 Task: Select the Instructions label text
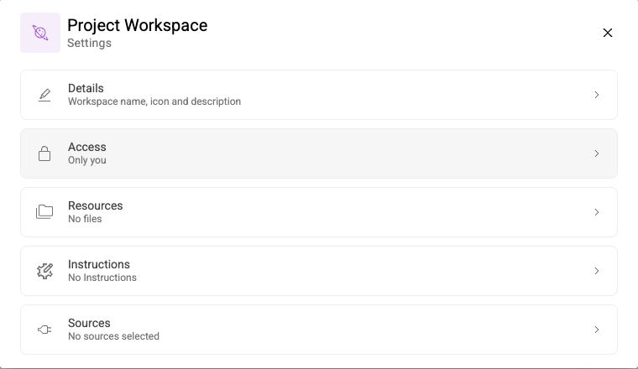click(x=99, y=264)
